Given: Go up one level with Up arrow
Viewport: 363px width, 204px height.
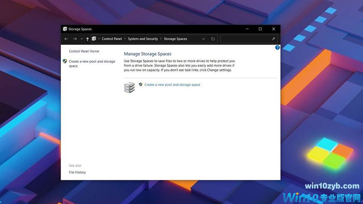Looking at the screenshot, I should click(x=87, y=39).
